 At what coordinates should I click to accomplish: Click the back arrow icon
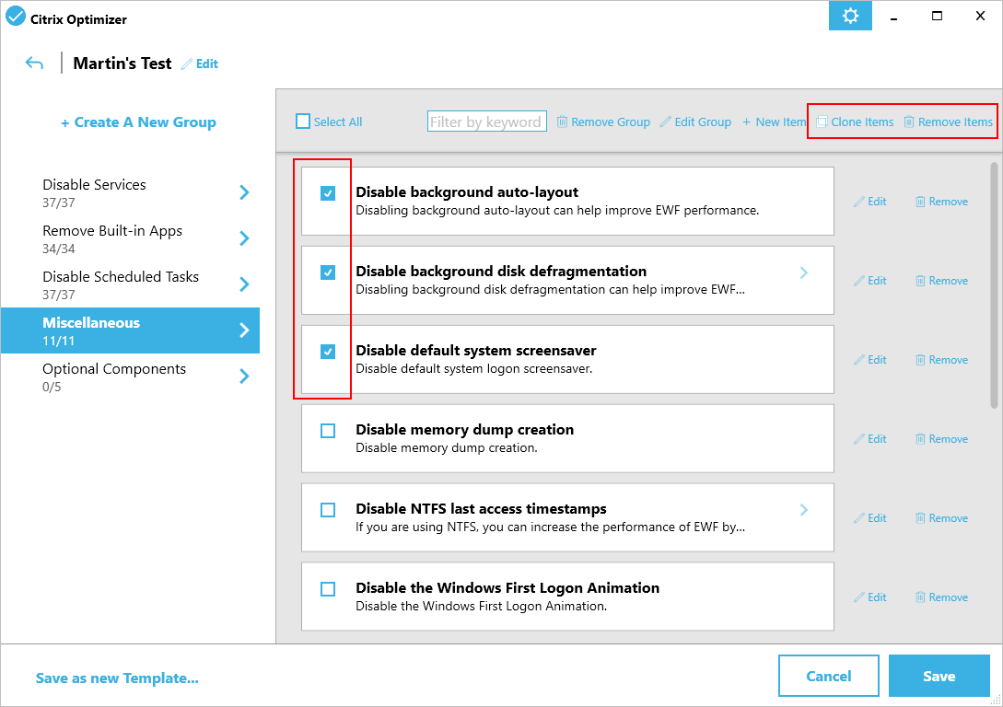(34, 64)
